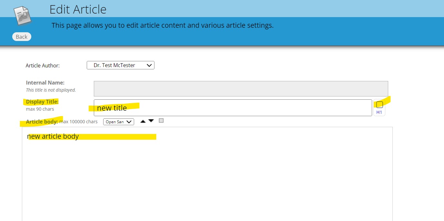444x221 pixels.
Task: Click the max 90 chars text
Action: (x=40, y=109)
